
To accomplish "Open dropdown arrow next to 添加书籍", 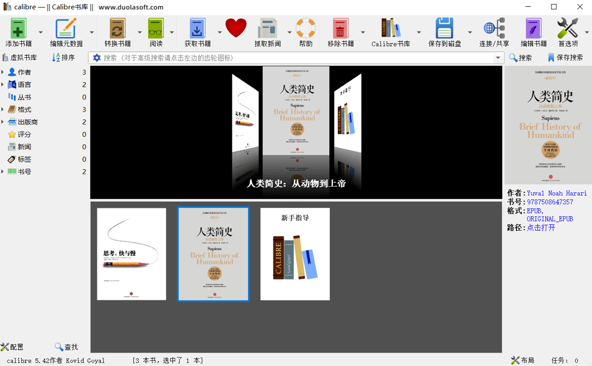I will click(x=40, y=33).
